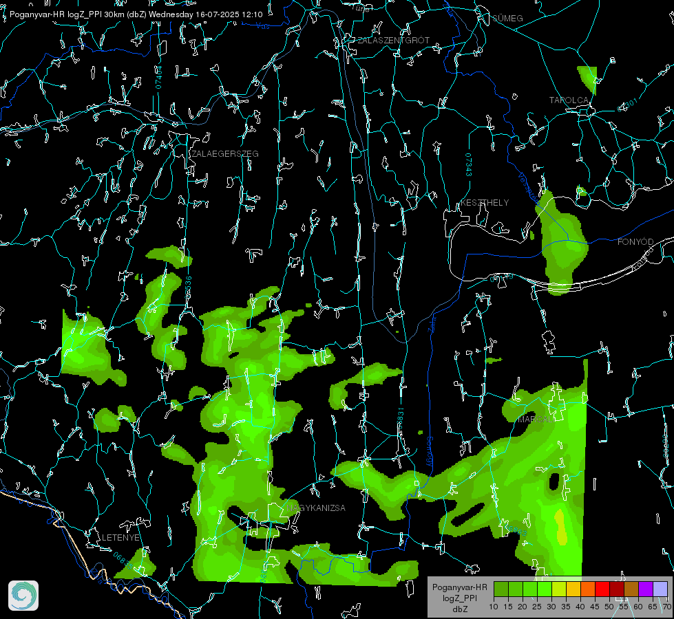Click the 30 value on legend scale
The image size is (674, 619).
(x=551, y=607)
